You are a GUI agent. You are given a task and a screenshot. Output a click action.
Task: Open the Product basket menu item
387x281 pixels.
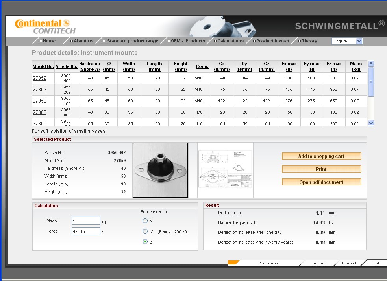272,41
